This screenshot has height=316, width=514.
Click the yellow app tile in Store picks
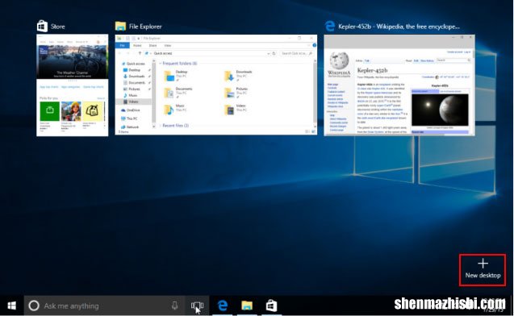pos(93,111)
